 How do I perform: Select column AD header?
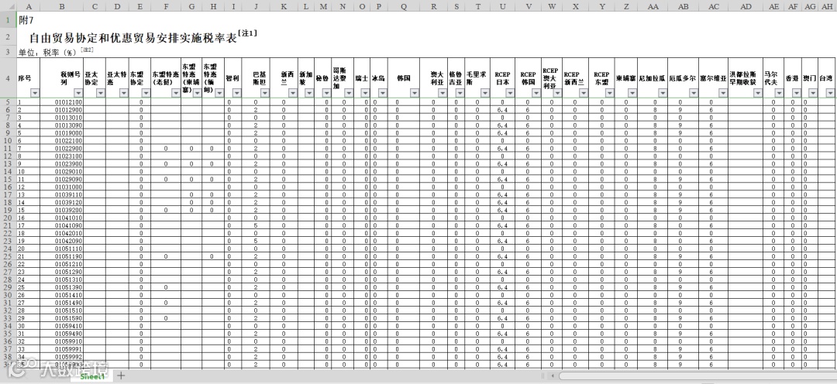(746, 6)
